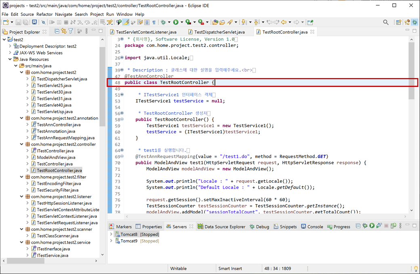
Task: Click the Run with Coverage icon
Action: point(188,23)
